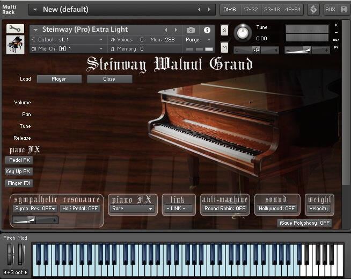Shift keyboard octave up arrow
The width and height of the screenshot is (351, 279).
tap(26, 273)
